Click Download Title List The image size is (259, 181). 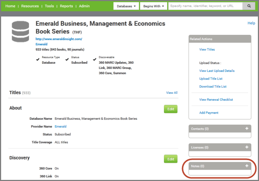point(213,86)
